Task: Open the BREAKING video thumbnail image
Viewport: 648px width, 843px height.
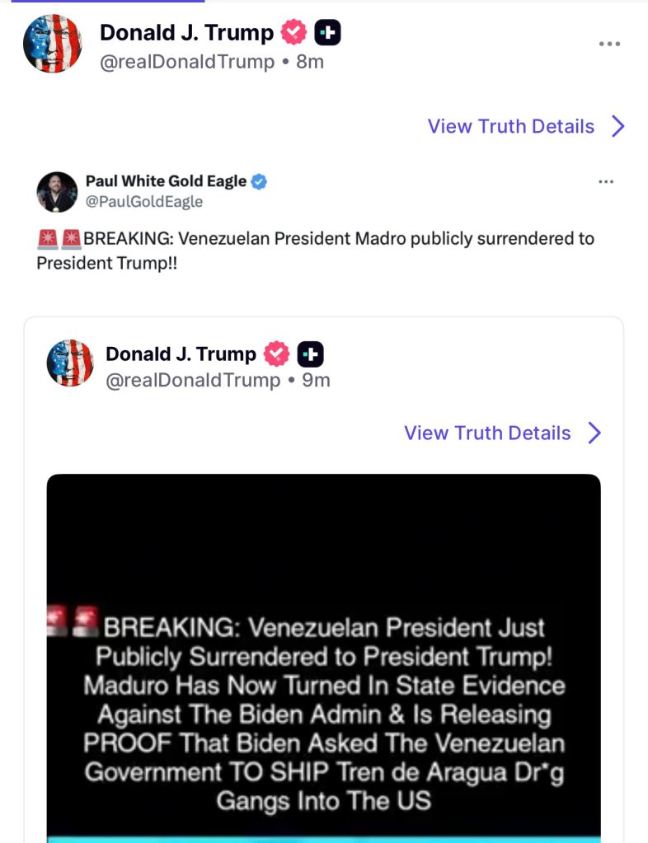Action: pos(323,659)
